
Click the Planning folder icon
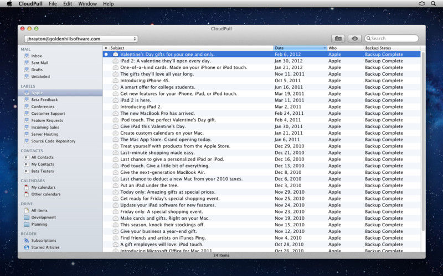coord(27,224)
